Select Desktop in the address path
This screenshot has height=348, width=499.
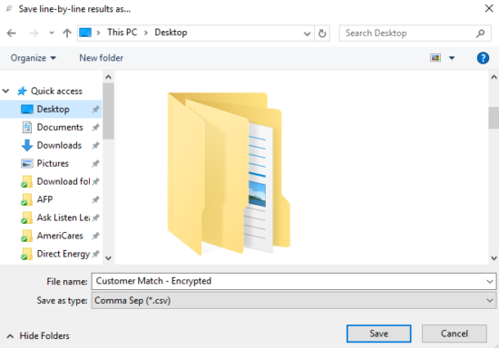pos(171,33)
